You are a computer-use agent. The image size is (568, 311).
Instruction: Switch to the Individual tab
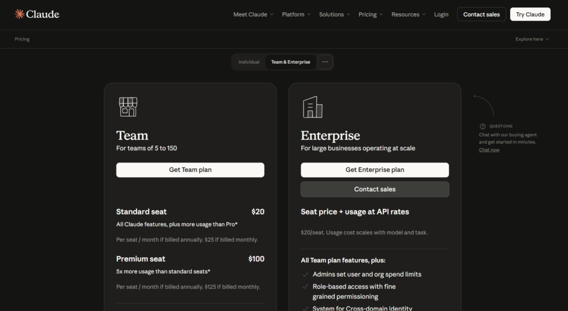click(x=249, y=62)
